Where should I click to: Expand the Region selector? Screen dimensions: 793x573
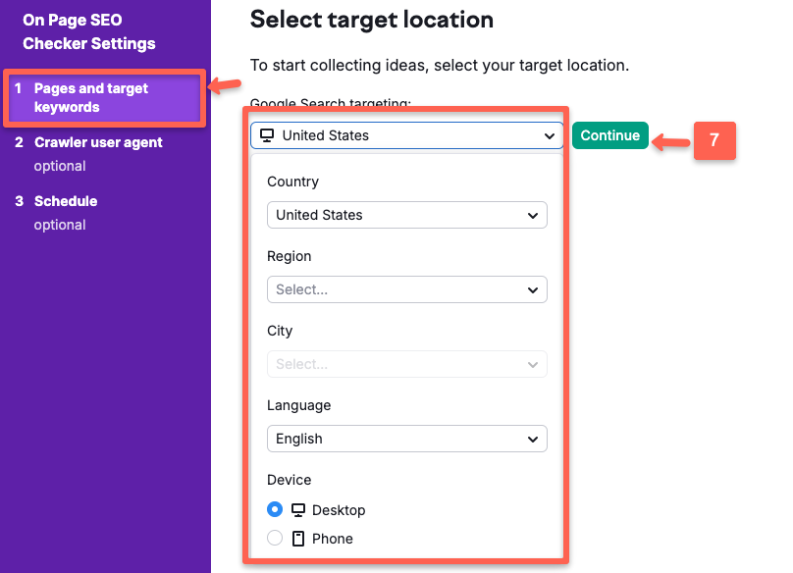(406, 289)
